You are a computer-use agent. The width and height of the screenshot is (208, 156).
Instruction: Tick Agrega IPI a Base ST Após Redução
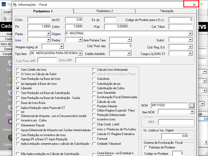(18, 139)
